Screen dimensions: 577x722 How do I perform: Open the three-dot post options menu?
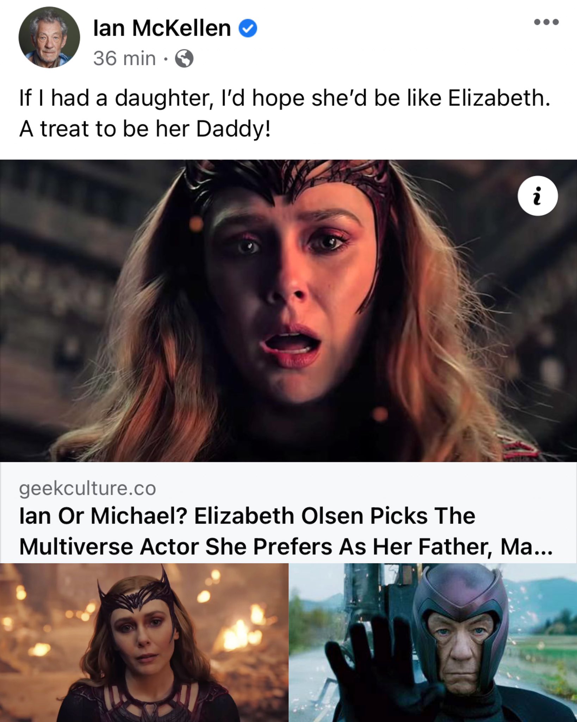click(546, 22)
